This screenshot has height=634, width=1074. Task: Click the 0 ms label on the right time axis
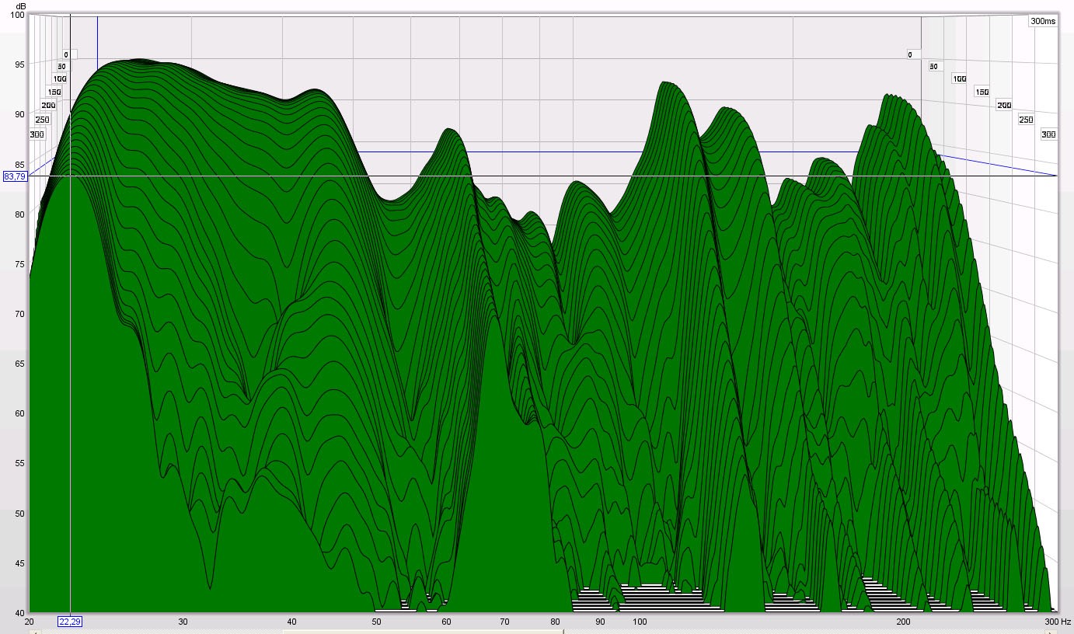coord(909,54)
